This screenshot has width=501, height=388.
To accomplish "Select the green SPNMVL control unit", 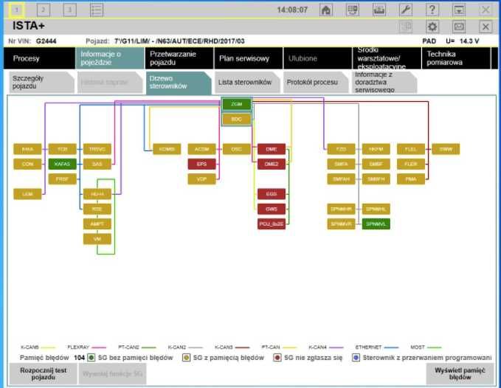I will pyautogui.click(x=376, y=224).
